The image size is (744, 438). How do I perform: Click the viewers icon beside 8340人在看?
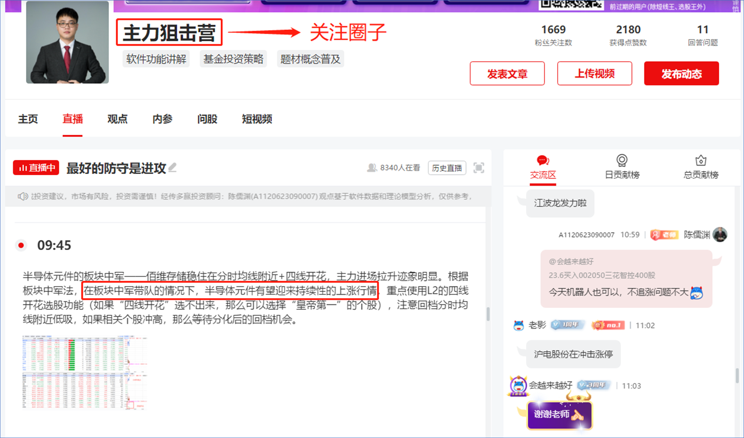[372, 168]
